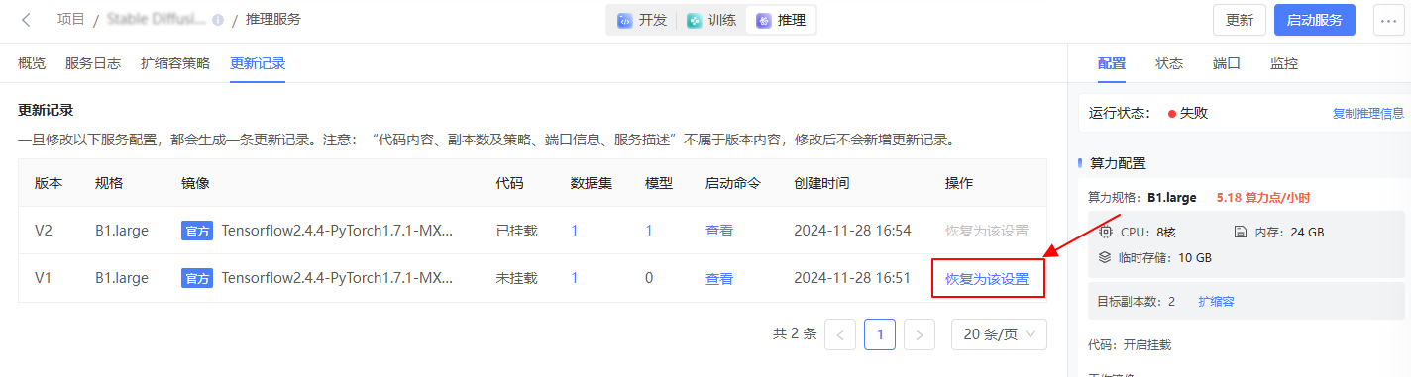
Task: Click the 启动服务 button
Action: point(1315,20)
